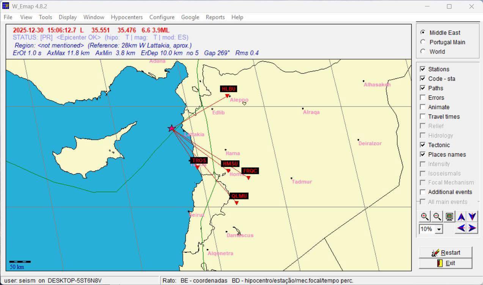
Task: Pan the map up with the blue arrow
Action: [x=461, y=217]
